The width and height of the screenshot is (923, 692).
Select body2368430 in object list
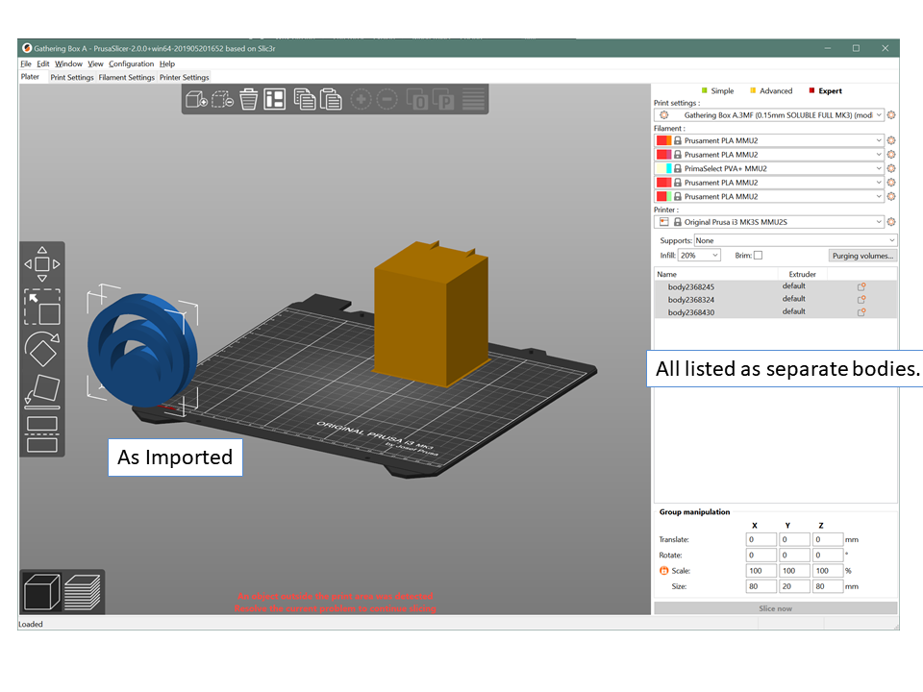point(775,312)
